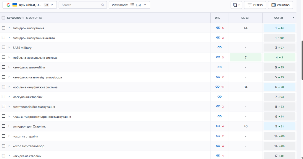Click OCT-31 position cell for накидка на старлінк
The image size is (303, 159).
[x=279, y=155]
